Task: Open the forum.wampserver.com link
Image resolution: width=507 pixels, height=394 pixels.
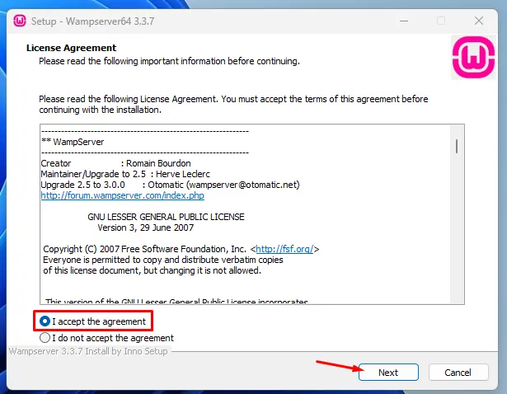Action: 122,195
